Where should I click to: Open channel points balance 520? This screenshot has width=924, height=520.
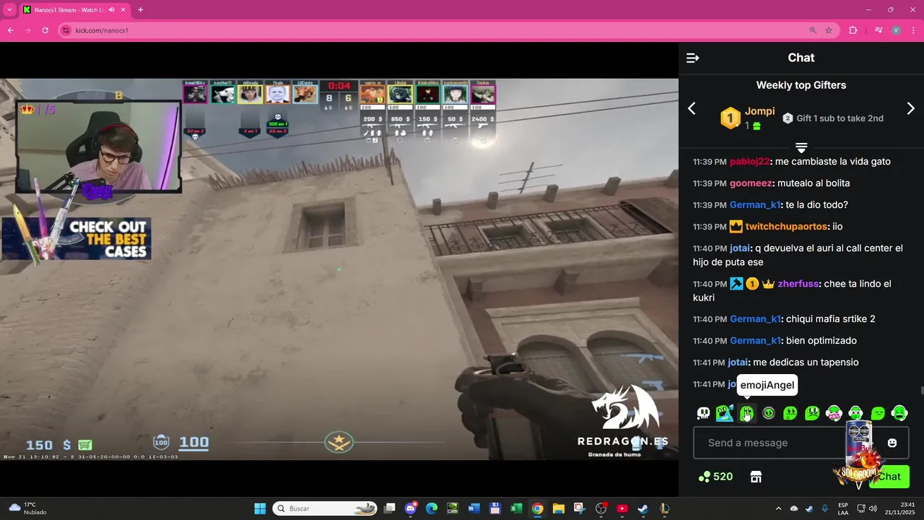[715, 477]
